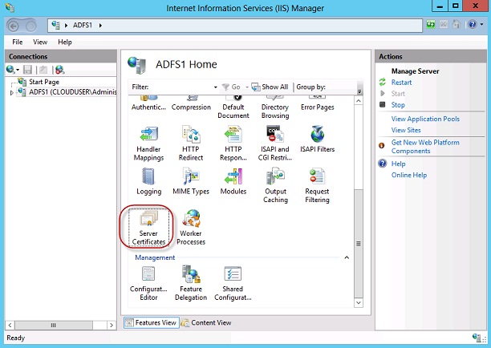Switch to Features View tab
The width and height of the screenshot is (491, 348).
(152, 322)
